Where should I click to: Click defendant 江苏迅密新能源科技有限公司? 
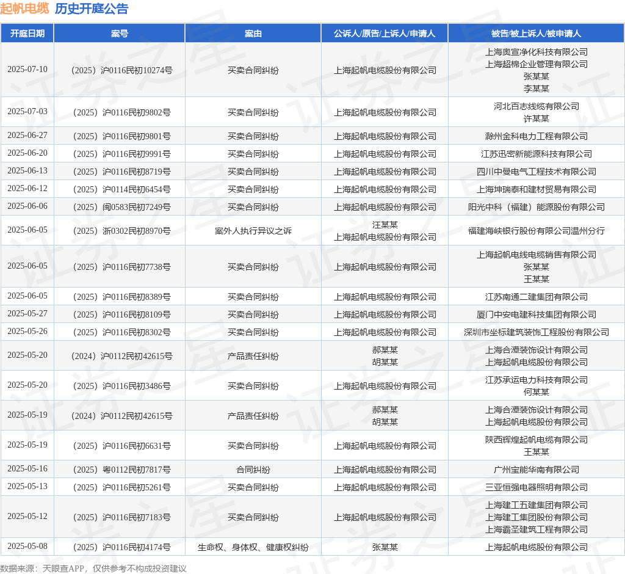(536, 154)
